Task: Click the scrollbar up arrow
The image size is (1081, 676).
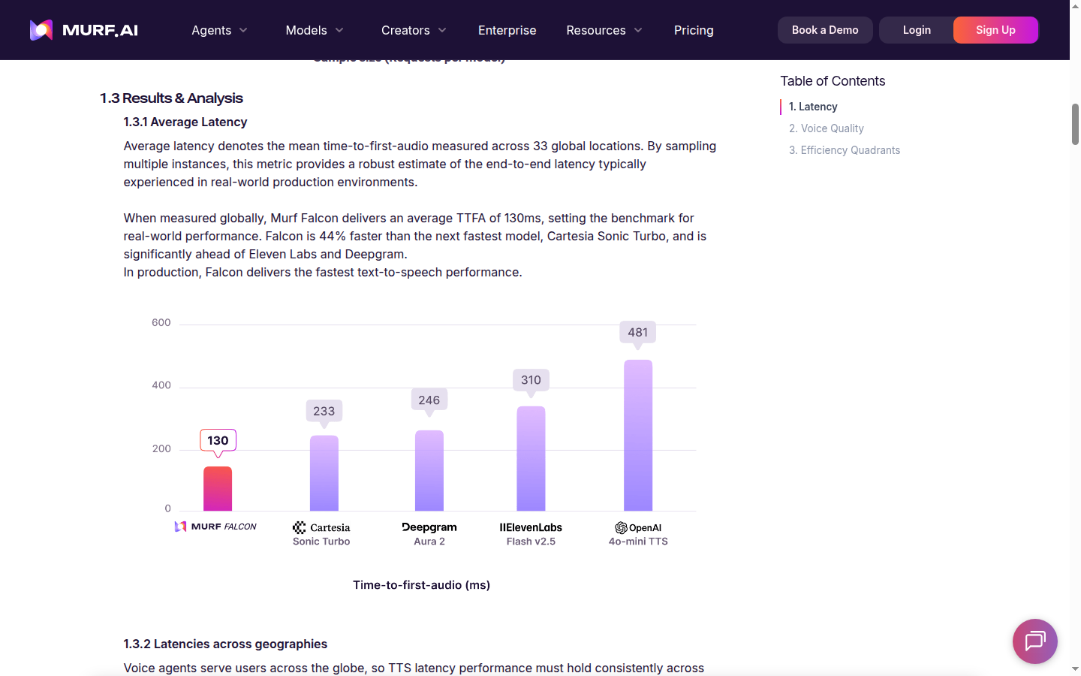Action: [x=1075, y=6]
